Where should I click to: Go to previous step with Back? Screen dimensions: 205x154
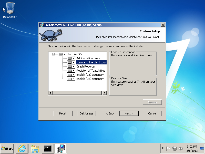110,113
